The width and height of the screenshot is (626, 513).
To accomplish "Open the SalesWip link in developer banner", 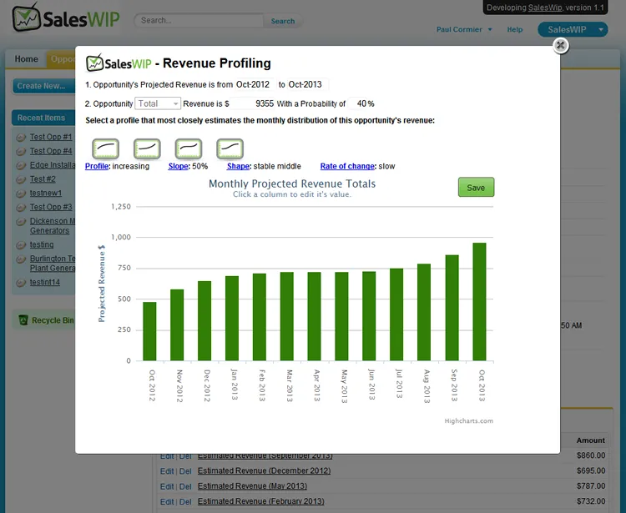I will pos(544,8).
